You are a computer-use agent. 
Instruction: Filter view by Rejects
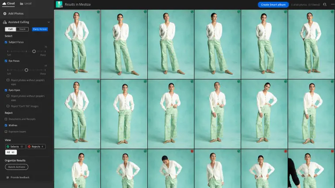pos(36,147)
